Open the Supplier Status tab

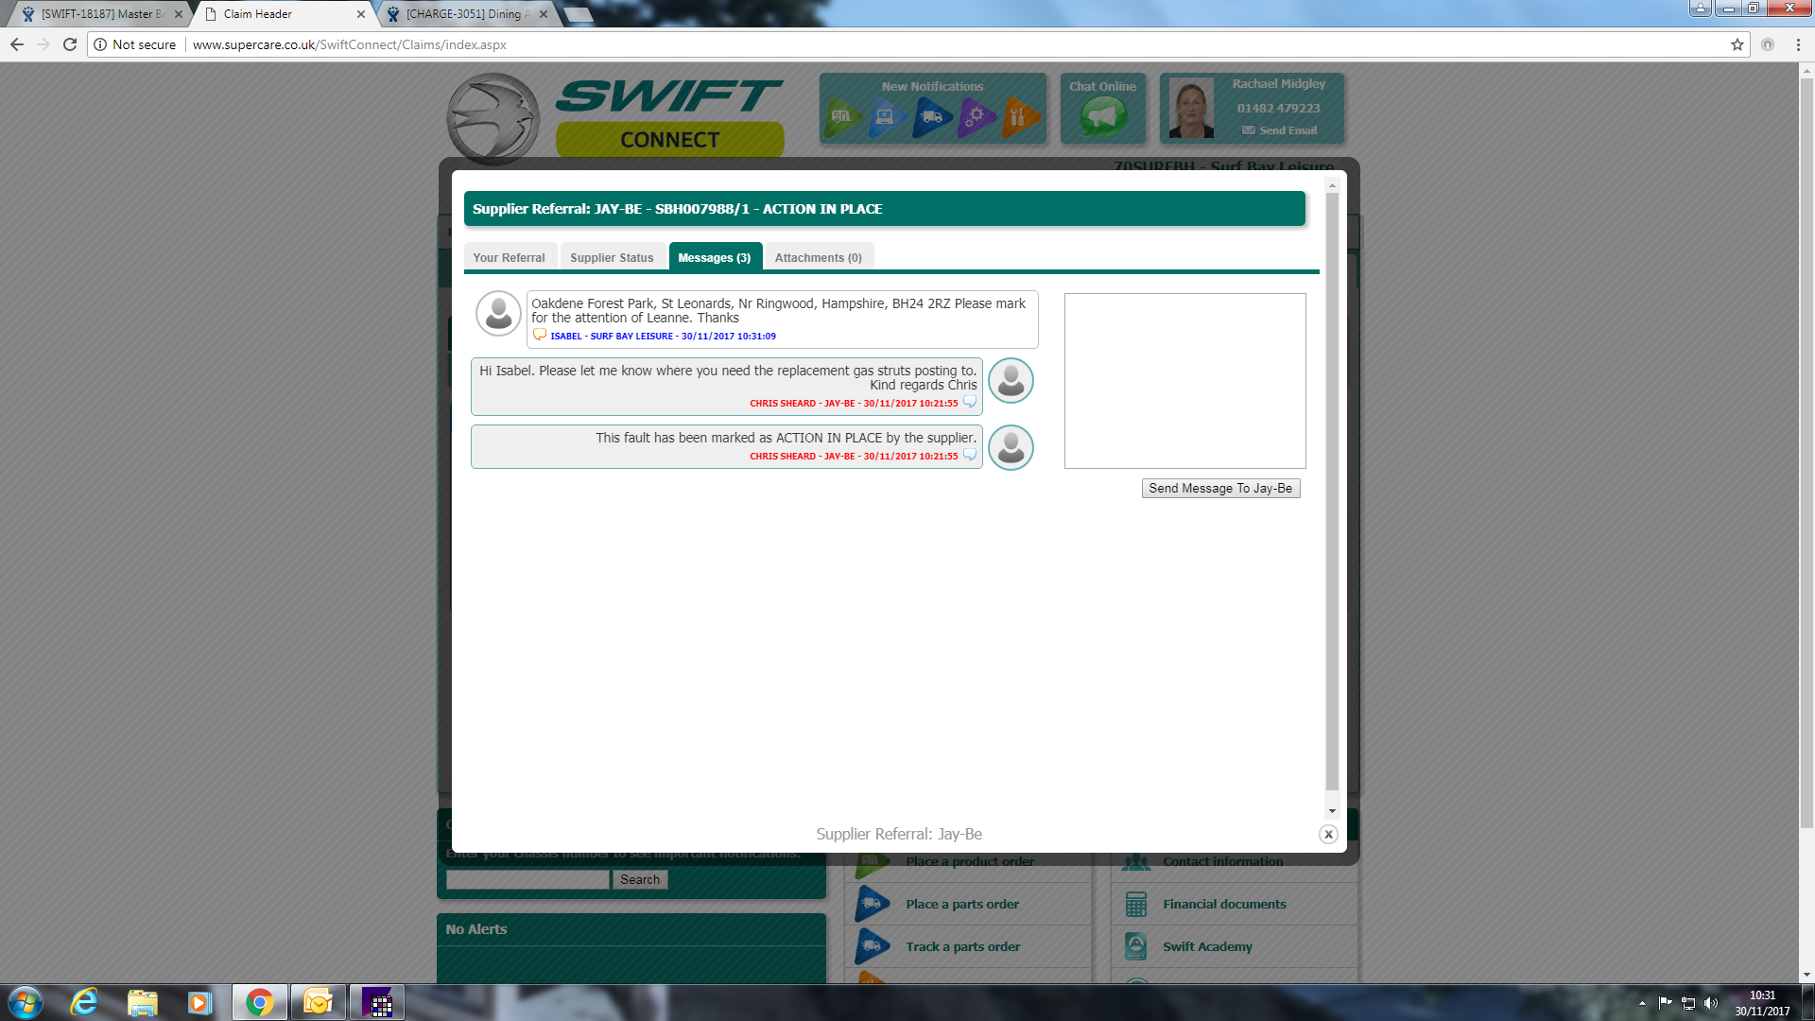click(x=612, y=257)
